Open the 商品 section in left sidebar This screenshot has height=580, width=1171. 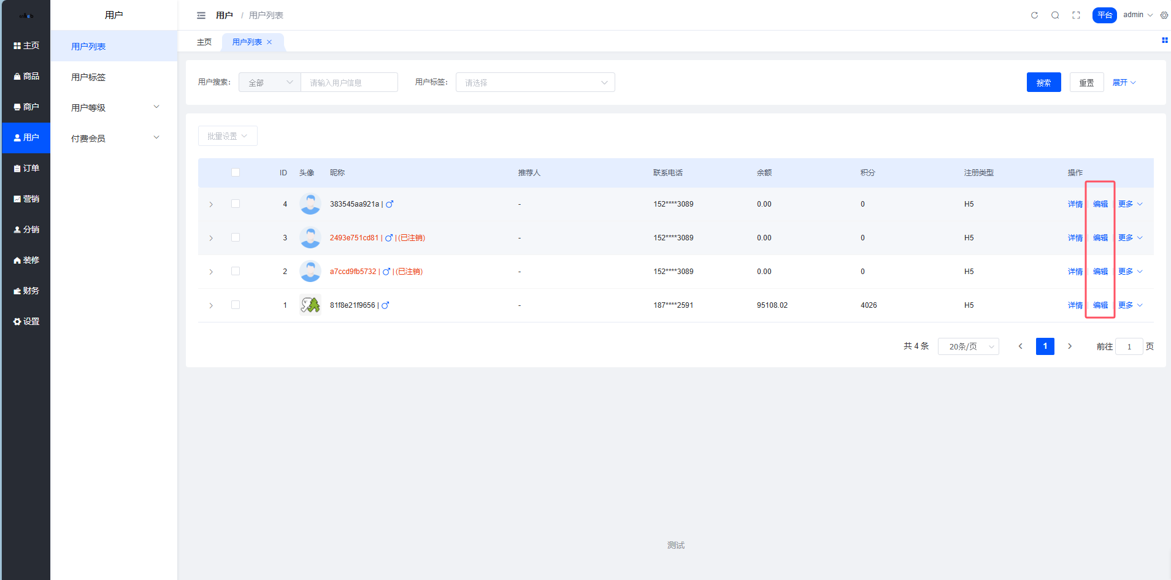[x=26, y=76]
